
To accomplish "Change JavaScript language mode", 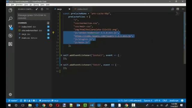I will (174, 101).
